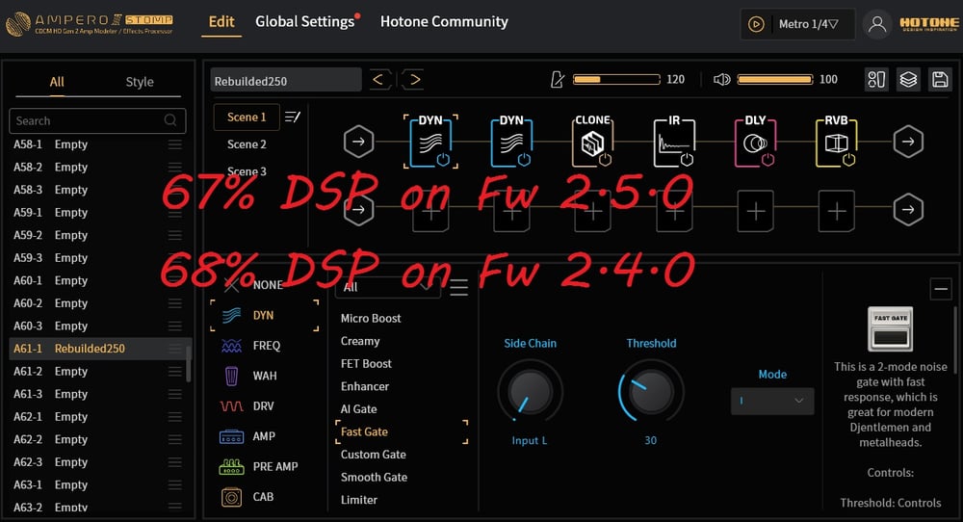Choose the FREQ effect category

(x=250, y=345)
